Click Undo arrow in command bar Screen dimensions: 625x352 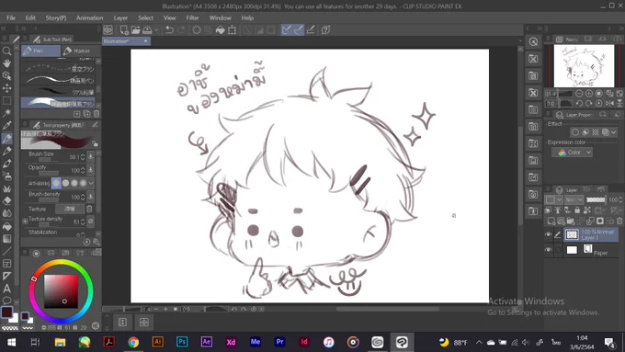[169, 30]
